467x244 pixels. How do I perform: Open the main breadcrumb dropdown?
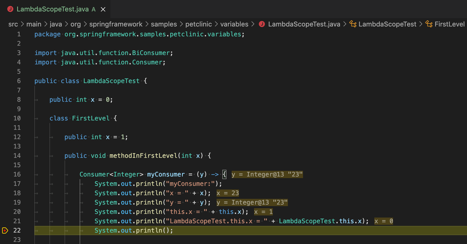[x=34, y=24]
